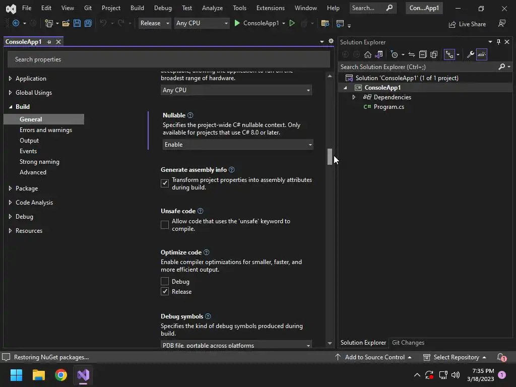This screenshot has width=516, height=387.
Task: Click the Search properties input field
Action: point(168,59)
